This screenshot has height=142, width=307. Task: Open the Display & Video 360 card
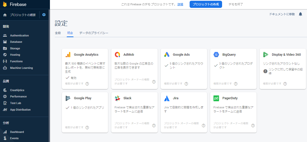282,68
